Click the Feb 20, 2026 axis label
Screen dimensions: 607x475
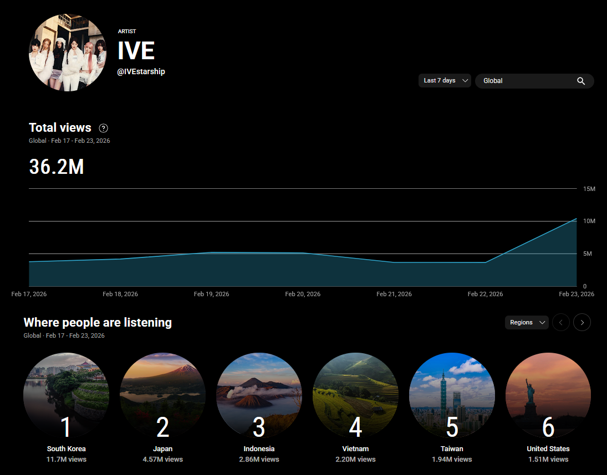(x=303, y=294)
